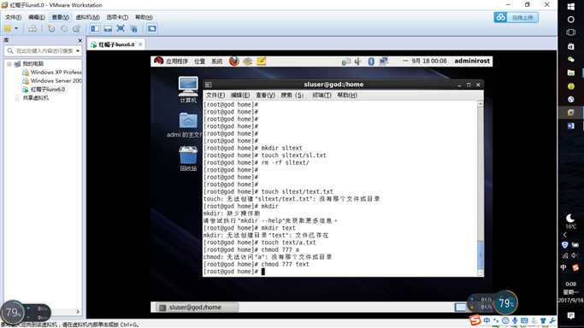Click the terminal scrollbar up arrow
This screenshot has width=584, height=328.
pos(481,104)
